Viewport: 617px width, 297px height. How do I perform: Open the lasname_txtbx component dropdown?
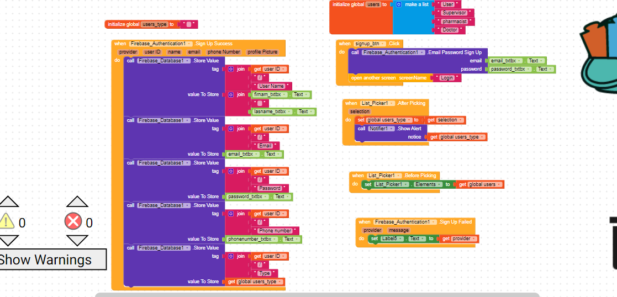(291, 112)
